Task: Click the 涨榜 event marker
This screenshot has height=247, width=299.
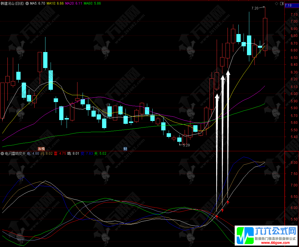Action: [x=41, y=149]
